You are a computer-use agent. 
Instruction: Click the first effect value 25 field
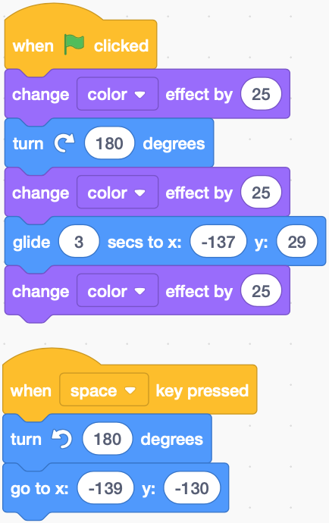click(261, 94)
